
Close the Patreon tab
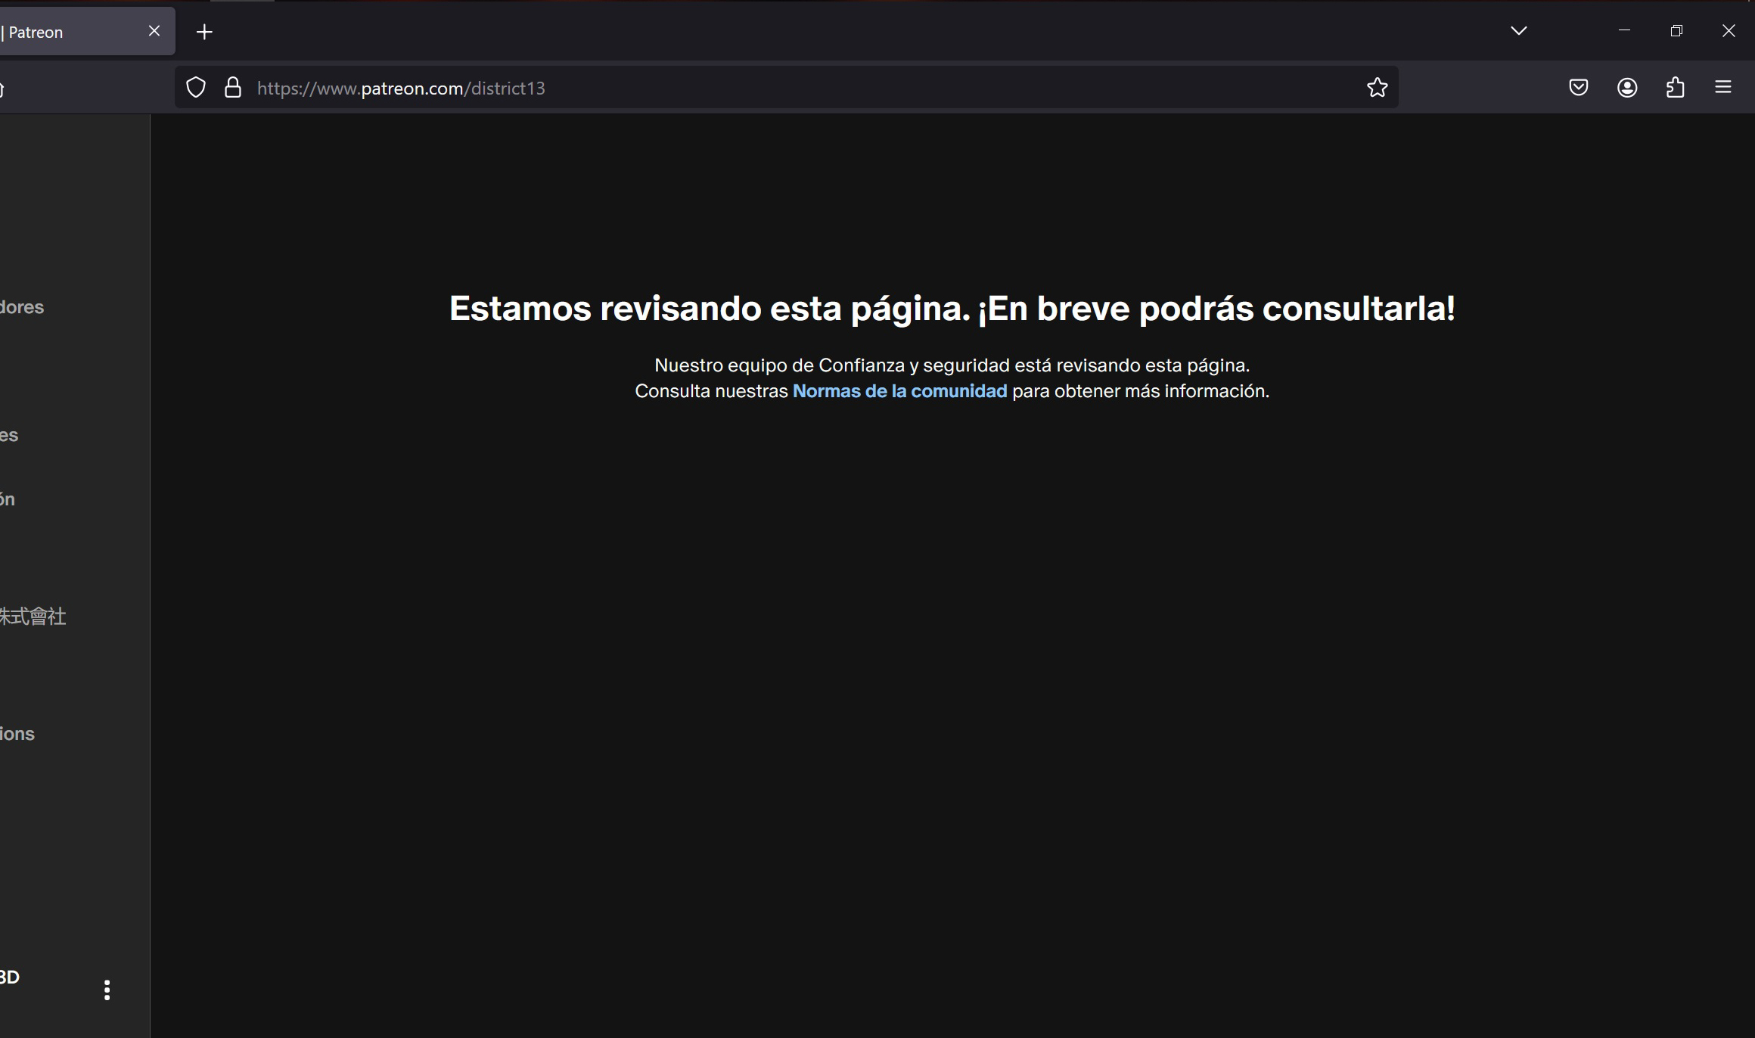click(154, 31)
